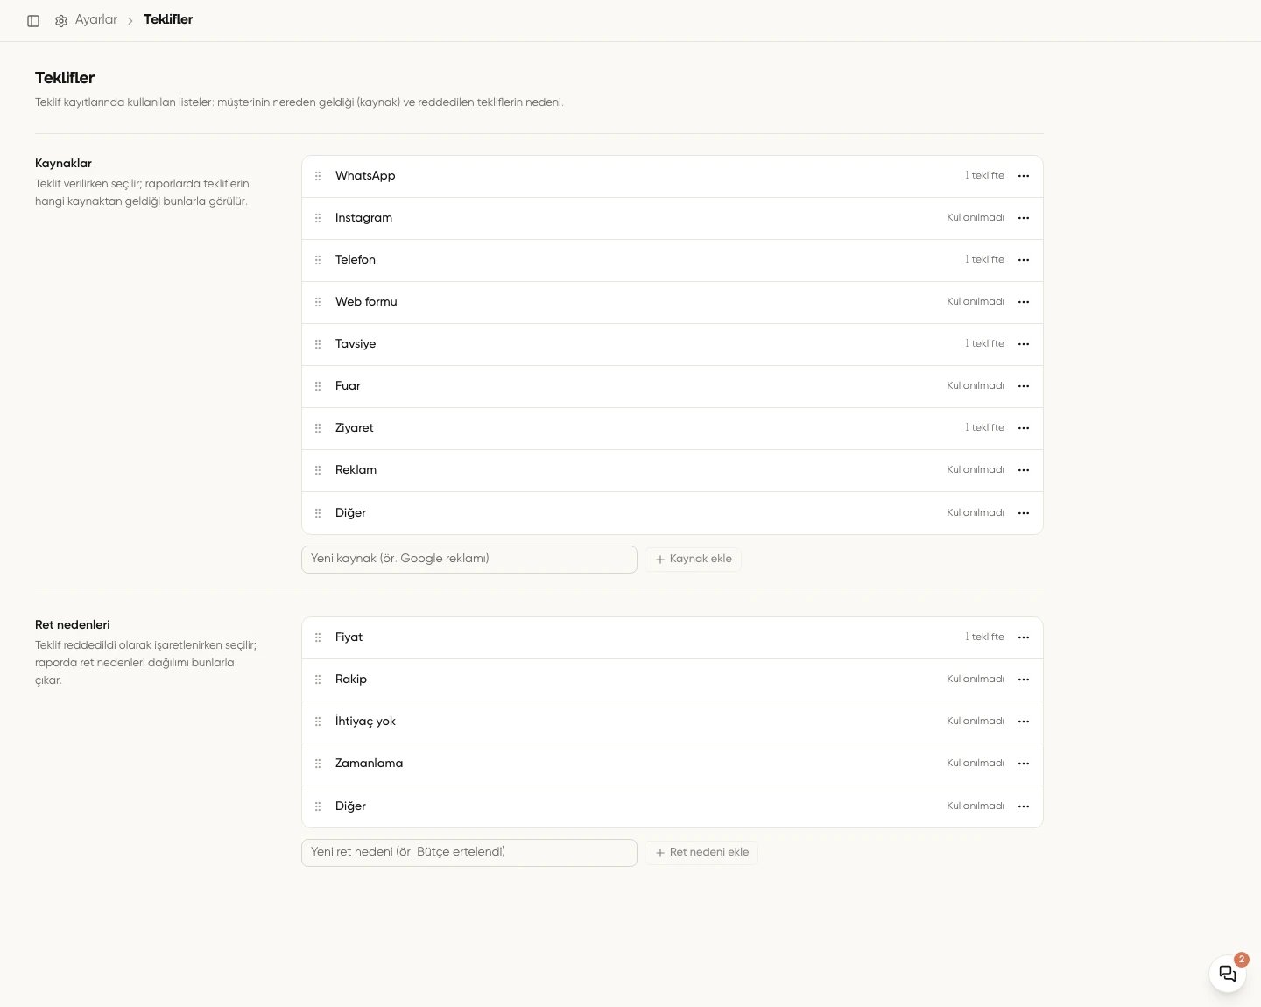The width and height of the screenshot is (1261, 1007).
Task: Open Ayarlar via the gear breadcrumb
Action: [61, 20]
